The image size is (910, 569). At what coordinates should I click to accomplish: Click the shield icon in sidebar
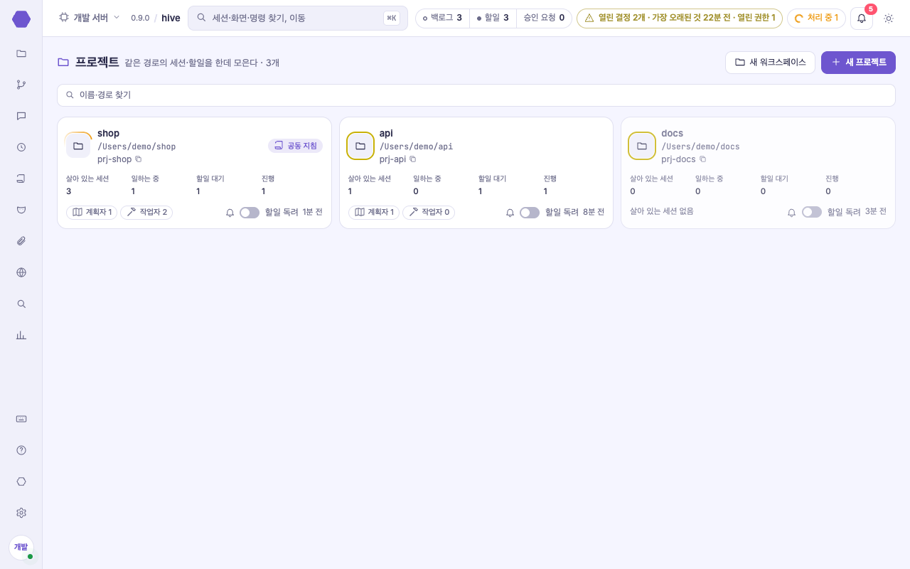coord(21,210)
